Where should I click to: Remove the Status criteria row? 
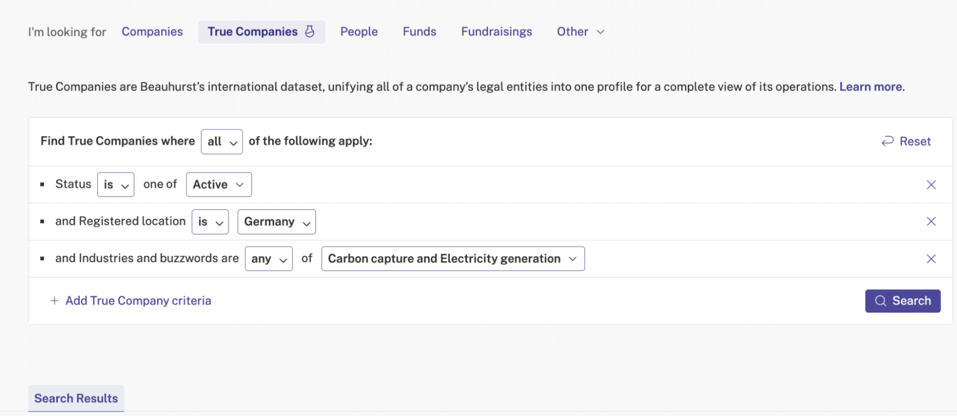(931, 185)
